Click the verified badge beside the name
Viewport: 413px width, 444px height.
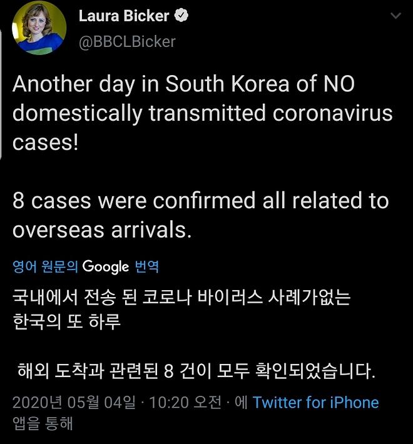(x=182, y=17)
